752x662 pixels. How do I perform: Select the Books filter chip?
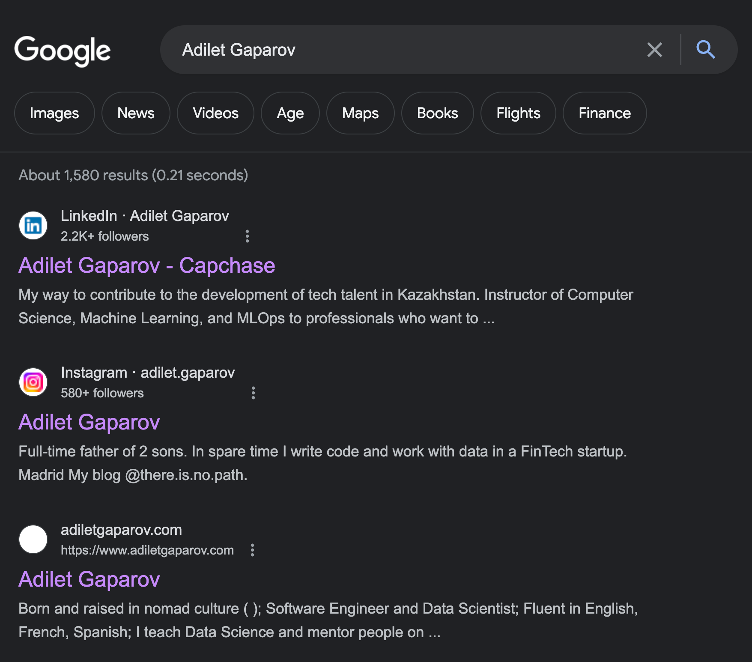437,113
